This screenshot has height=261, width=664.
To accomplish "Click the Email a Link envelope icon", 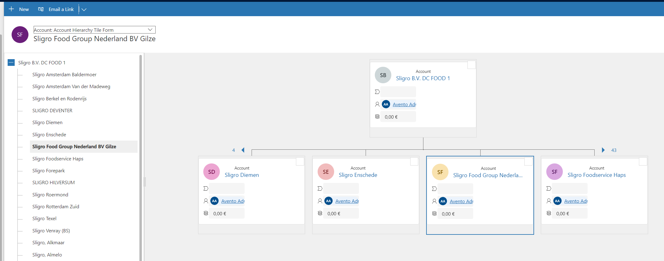I will point(41,9).
